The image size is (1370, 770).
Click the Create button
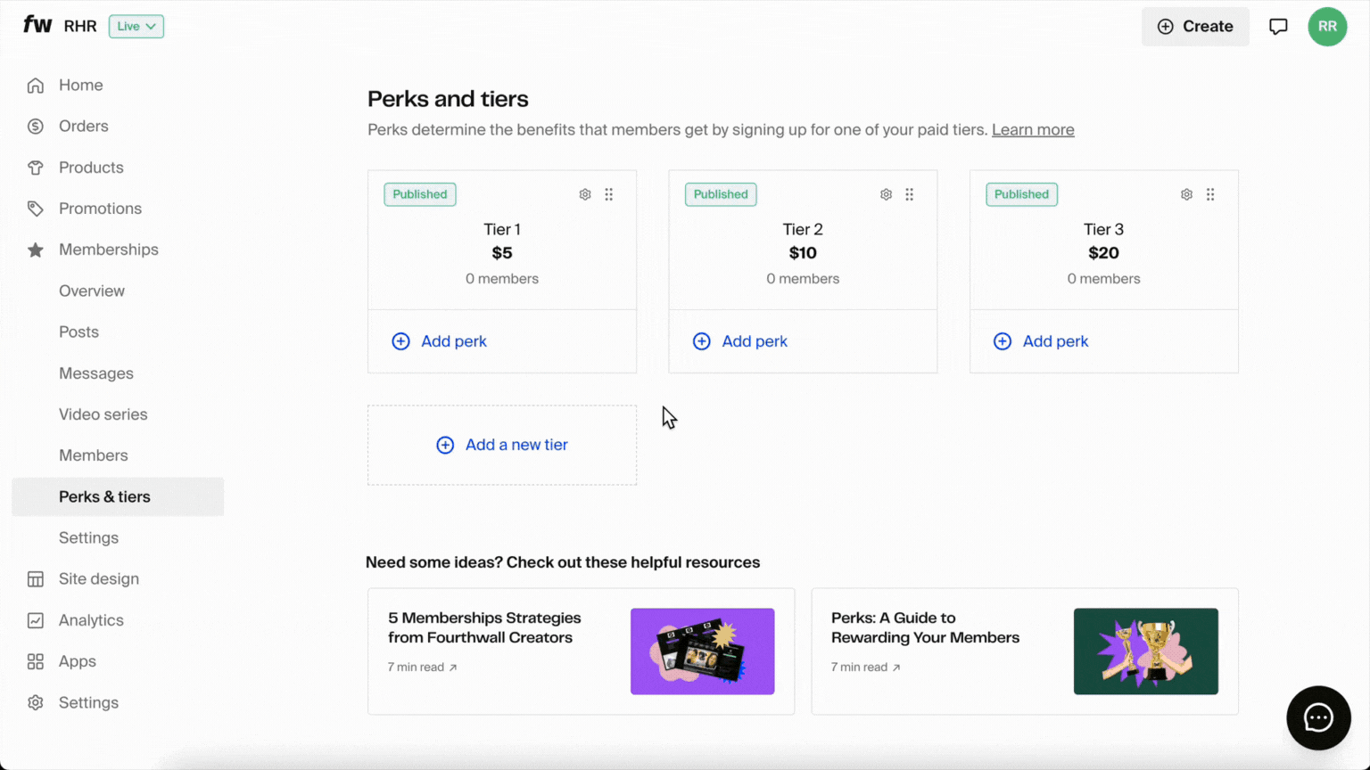(x=1195, y=26)
